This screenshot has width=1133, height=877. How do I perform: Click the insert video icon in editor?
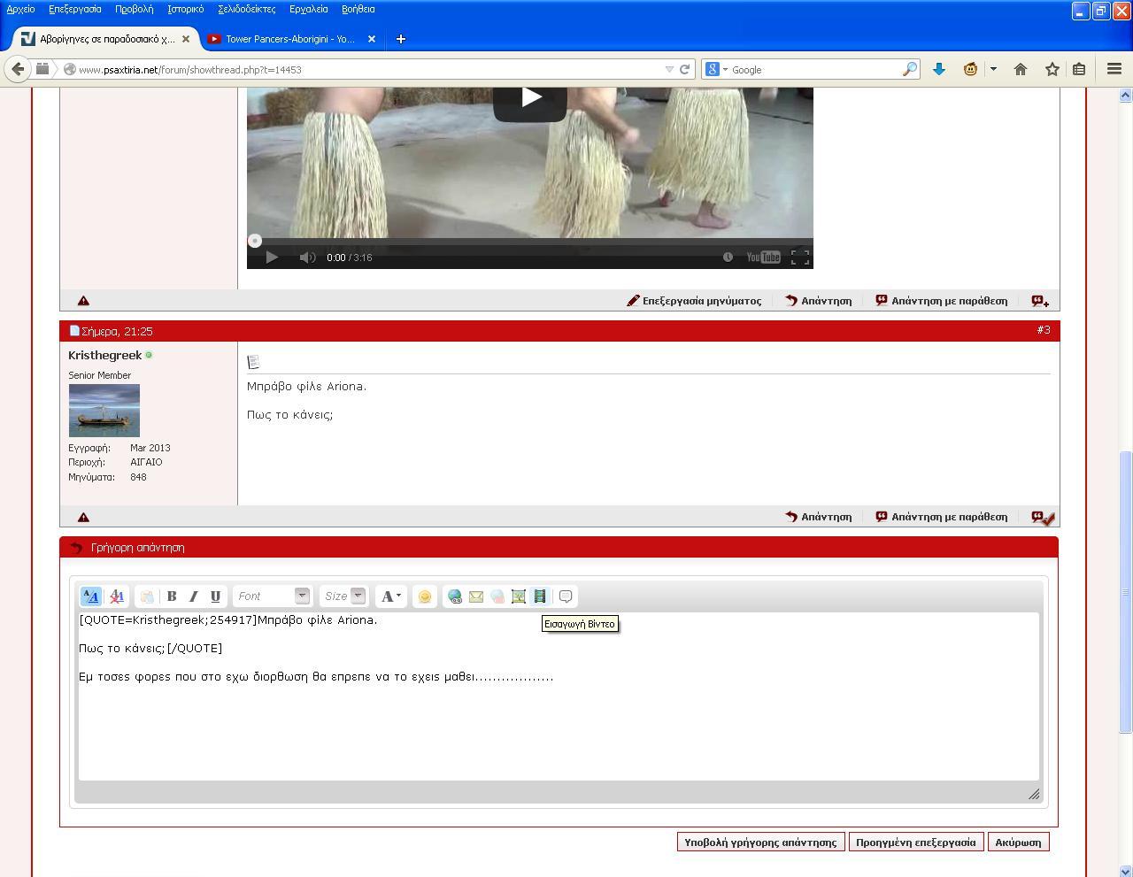coord(540,596)
